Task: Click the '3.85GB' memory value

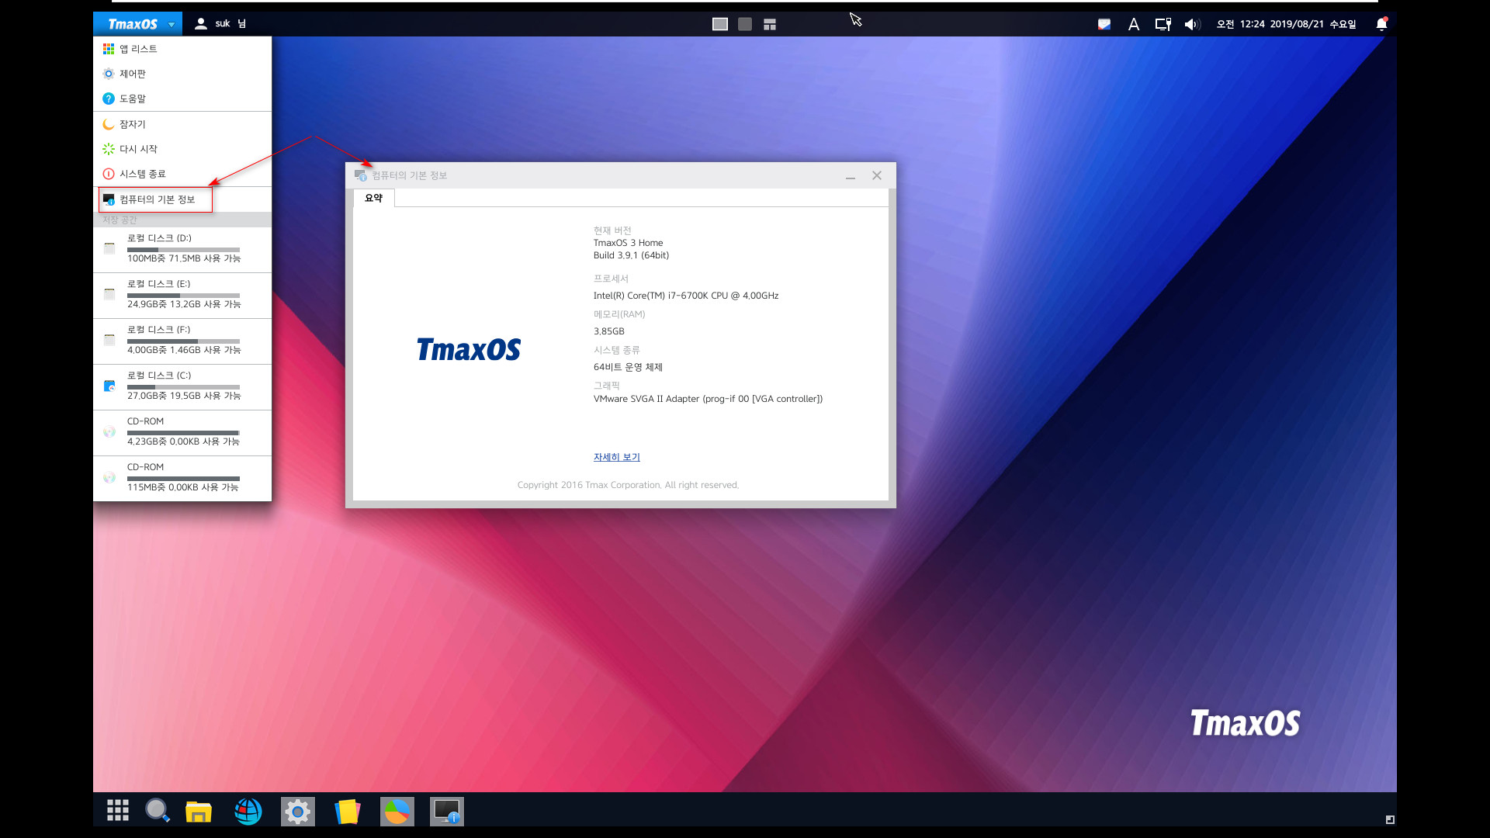Action: pyautogui.click(x=609, y=331)
